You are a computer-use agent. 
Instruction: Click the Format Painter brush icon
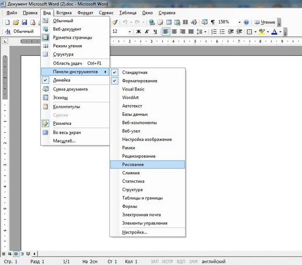[x=114, y=22]
